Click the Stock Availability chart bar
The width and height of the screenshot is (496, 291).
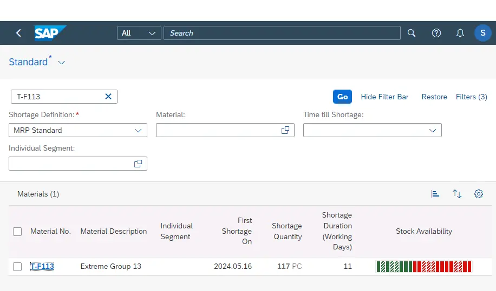point(423,267)
